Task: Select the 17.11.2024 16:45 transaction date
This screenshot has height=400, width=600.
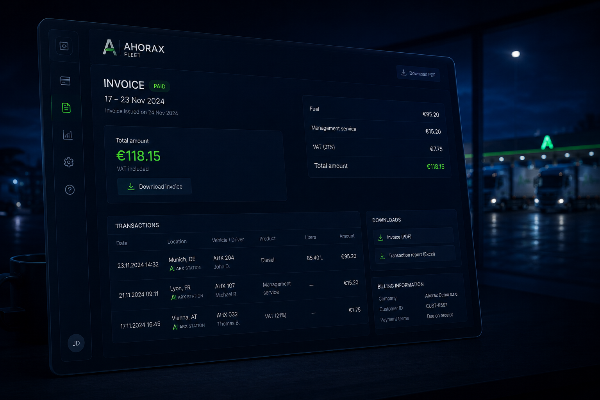Action: point(140,325)
